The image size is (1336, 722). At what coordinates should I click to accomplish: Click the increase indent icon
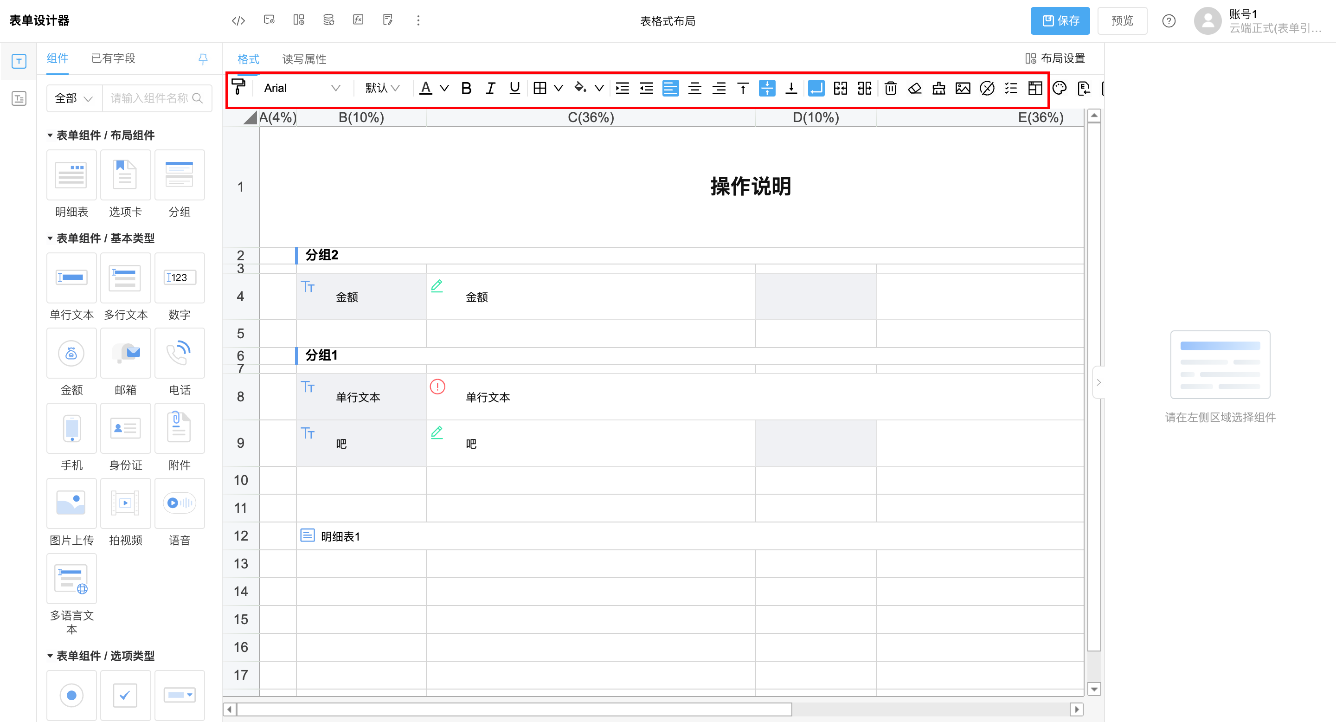click(623, 88)
